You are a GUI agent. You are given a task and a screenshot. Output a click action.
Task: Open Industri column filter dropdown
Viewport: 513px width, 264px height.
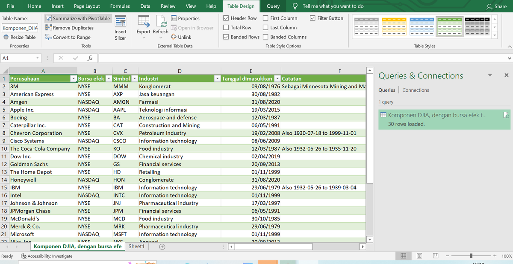tap(217, 79)
